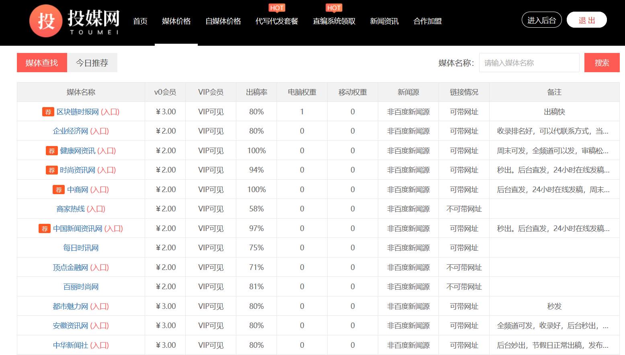The width and height of the screenshot is (625, 355).
Task: Open the 合作加盟 menu item
Action: click(x=428, y=21)
